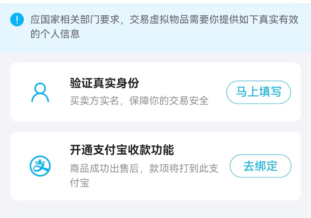
Task: Click the Alipay logo icon
Action: click(40, 166)
